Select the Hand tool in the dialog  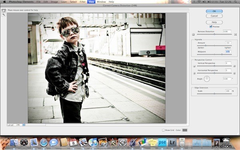click(x=4, y=10)
